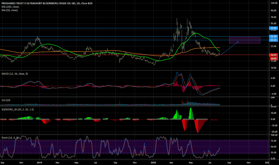
Task: Click the ProShares UltraShort Crude Oil chart title
Action: [47, 3]
